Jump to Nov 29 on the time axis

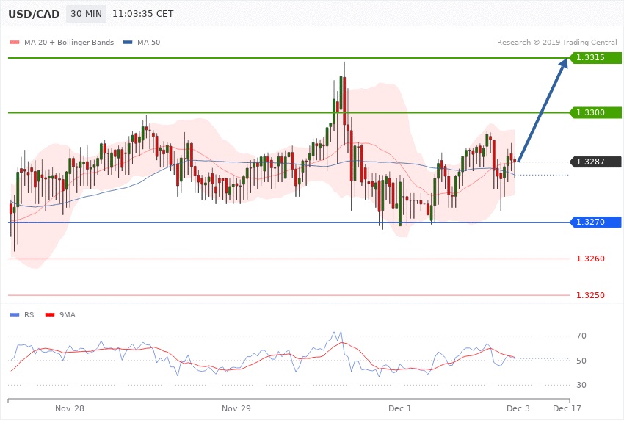[x=236, y=408]
